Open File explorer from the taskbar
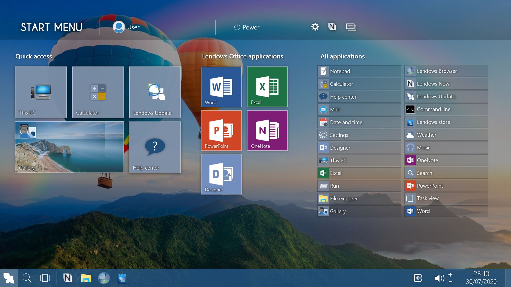The height and width of the screenshot is (287, 511). point(86,278)
